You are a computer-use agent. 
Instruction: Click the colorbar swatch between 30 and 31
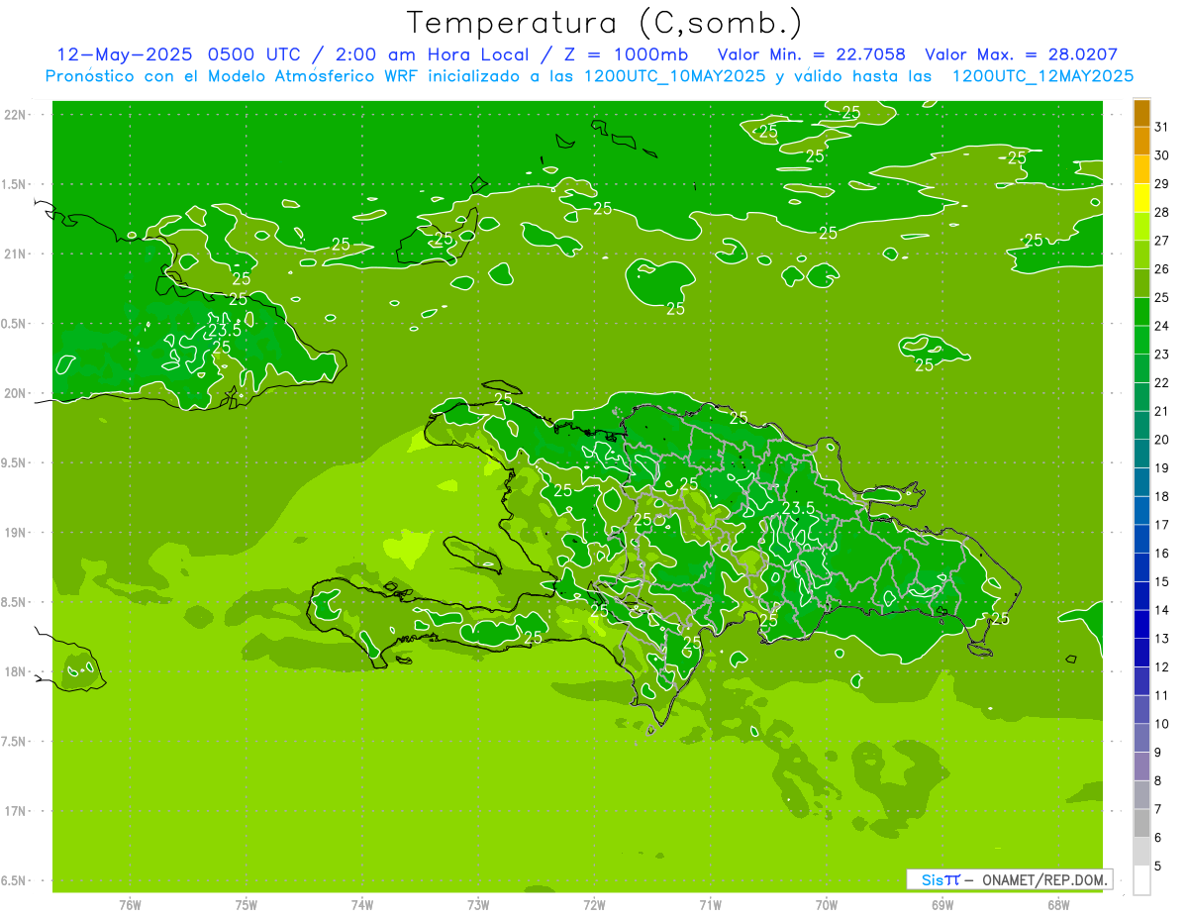coord(1141,142)
